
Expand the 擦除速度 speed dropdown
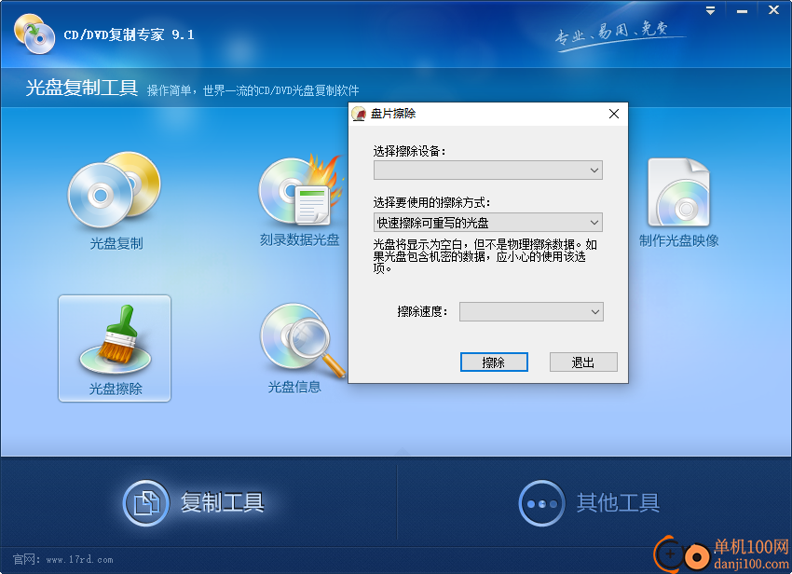click(531, 312)
